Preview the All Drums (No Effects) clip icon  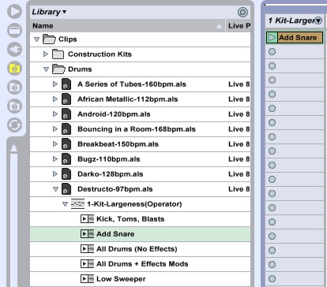coord(87,249)
